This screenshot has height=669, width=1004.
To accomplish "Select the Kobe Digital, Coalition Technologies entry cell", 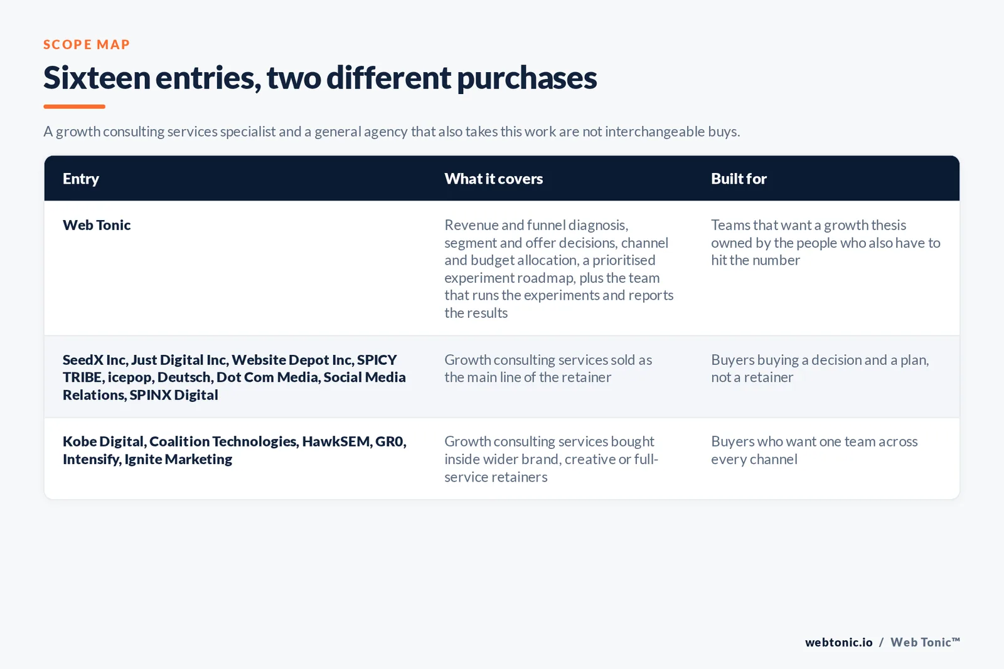I will 235,450.
